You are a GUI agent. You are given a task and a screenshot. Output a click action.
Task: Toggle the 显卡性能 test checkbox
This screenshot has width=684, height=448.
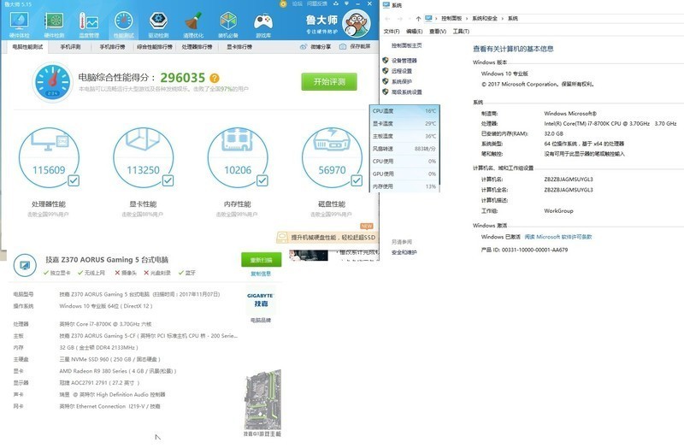coord(168,180)
